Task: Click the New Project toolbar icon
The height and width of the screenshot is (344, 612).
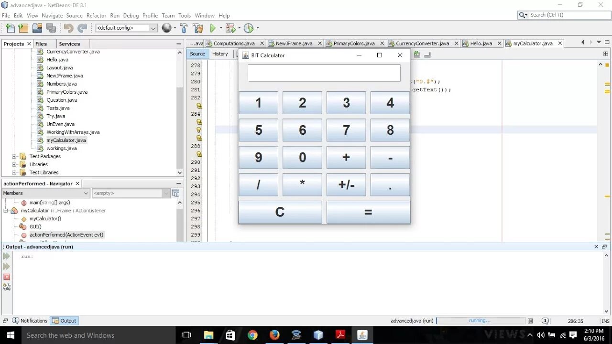Action: point(23,28)
